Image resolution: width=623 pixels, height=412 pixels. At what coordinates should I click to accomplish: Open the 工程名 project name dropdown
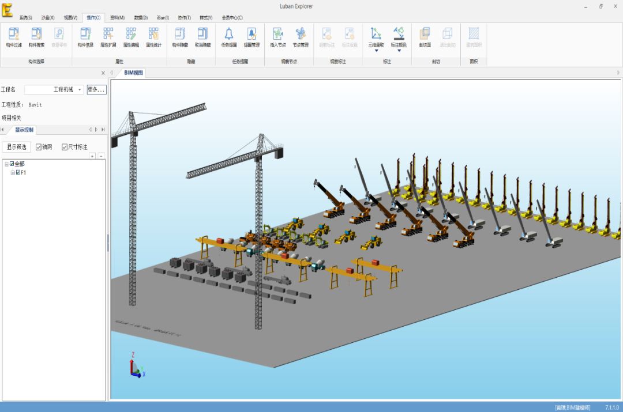click(x=80, y=90)
